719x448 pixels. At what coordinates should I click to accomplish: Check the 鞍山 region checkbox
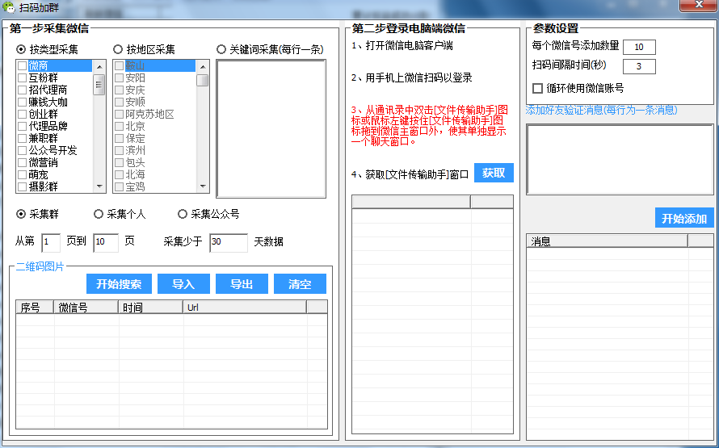(x=120, y=66)
